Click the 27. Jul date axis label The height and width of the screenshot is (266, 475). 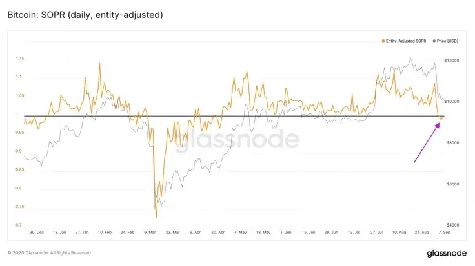pyautogui.click(x=376, y=232)
